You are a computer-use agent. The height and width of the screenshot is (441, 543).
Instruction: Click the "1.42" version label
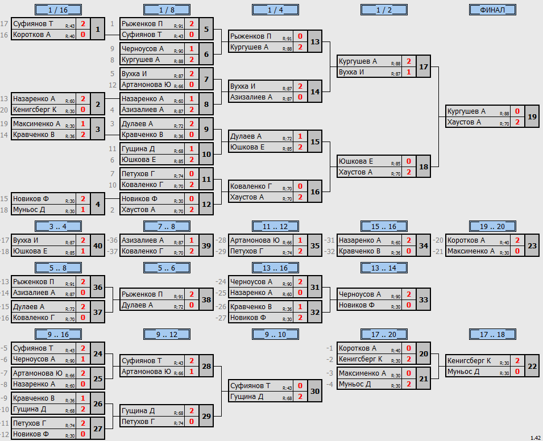pos(536,438)
